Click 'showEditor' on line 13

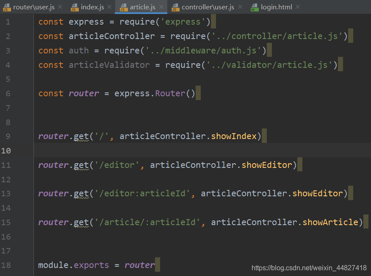pyautogui.click(x=318, y=194)
